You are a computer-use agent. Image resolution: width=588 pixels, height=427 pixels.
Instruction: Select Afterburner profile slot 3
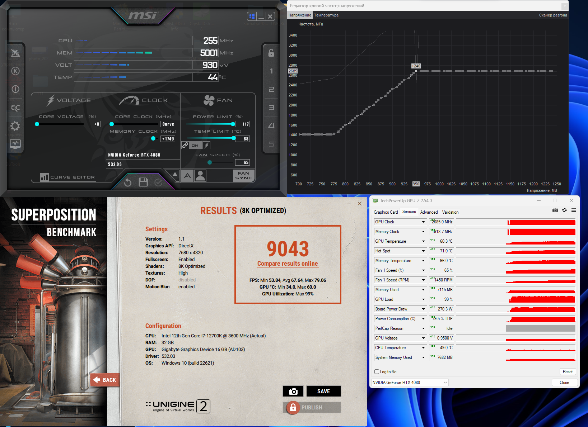pos(271,108)
